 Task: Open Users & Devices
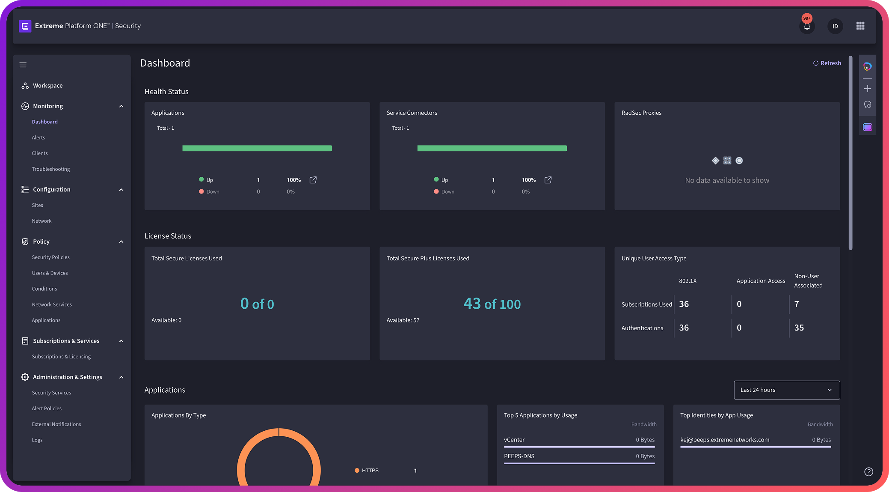[x=50, y=273]
